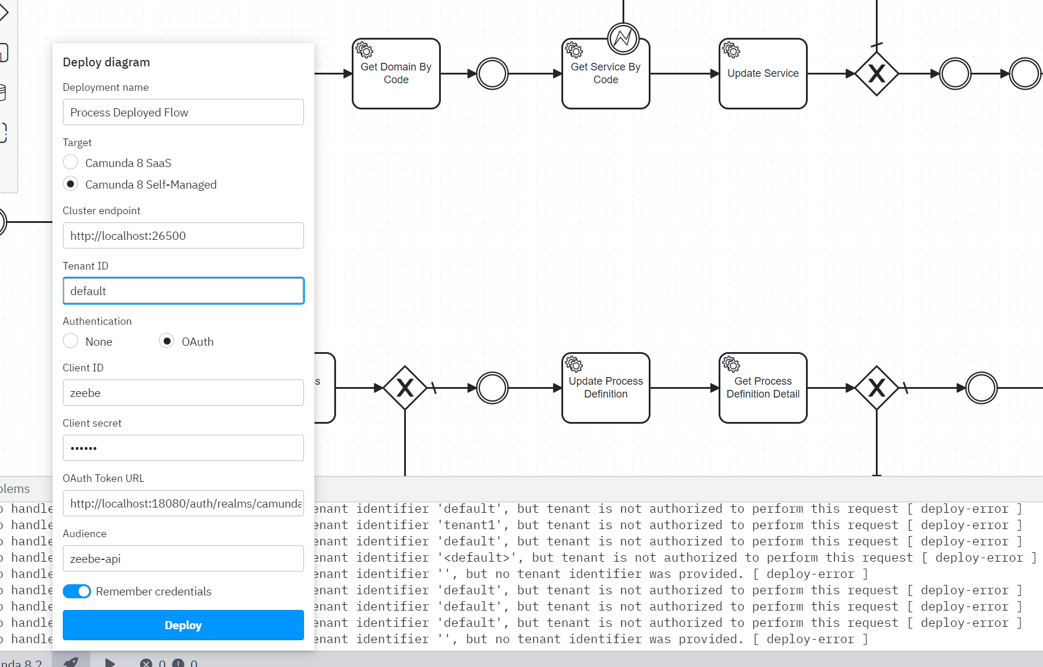1043x667 pixels.
Task: Select the Camunda 8 SaaS target option
Action: click(x=70, y=162)
